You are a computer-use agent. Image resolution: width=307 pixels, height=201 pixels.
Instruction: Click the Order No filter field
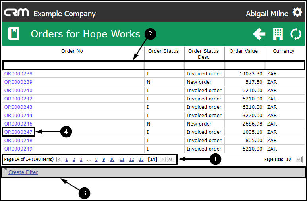click(73, 66)
